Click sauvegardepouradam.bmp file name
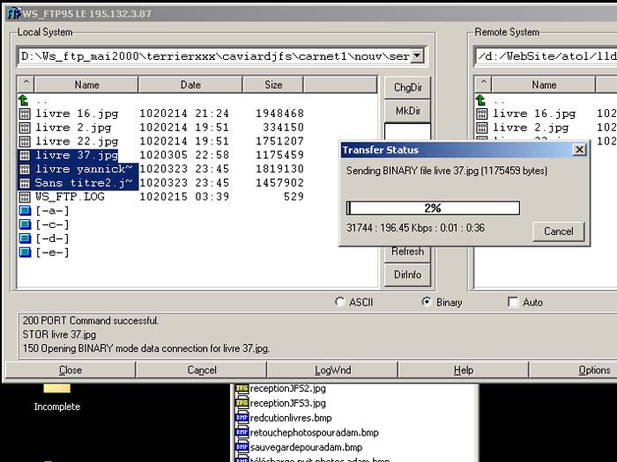This screenshot has width=617, height=462. (306, 447)
